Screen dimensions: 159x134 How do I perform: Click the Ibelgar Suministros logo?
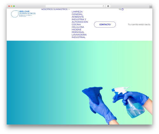click(x=23, y=14)
